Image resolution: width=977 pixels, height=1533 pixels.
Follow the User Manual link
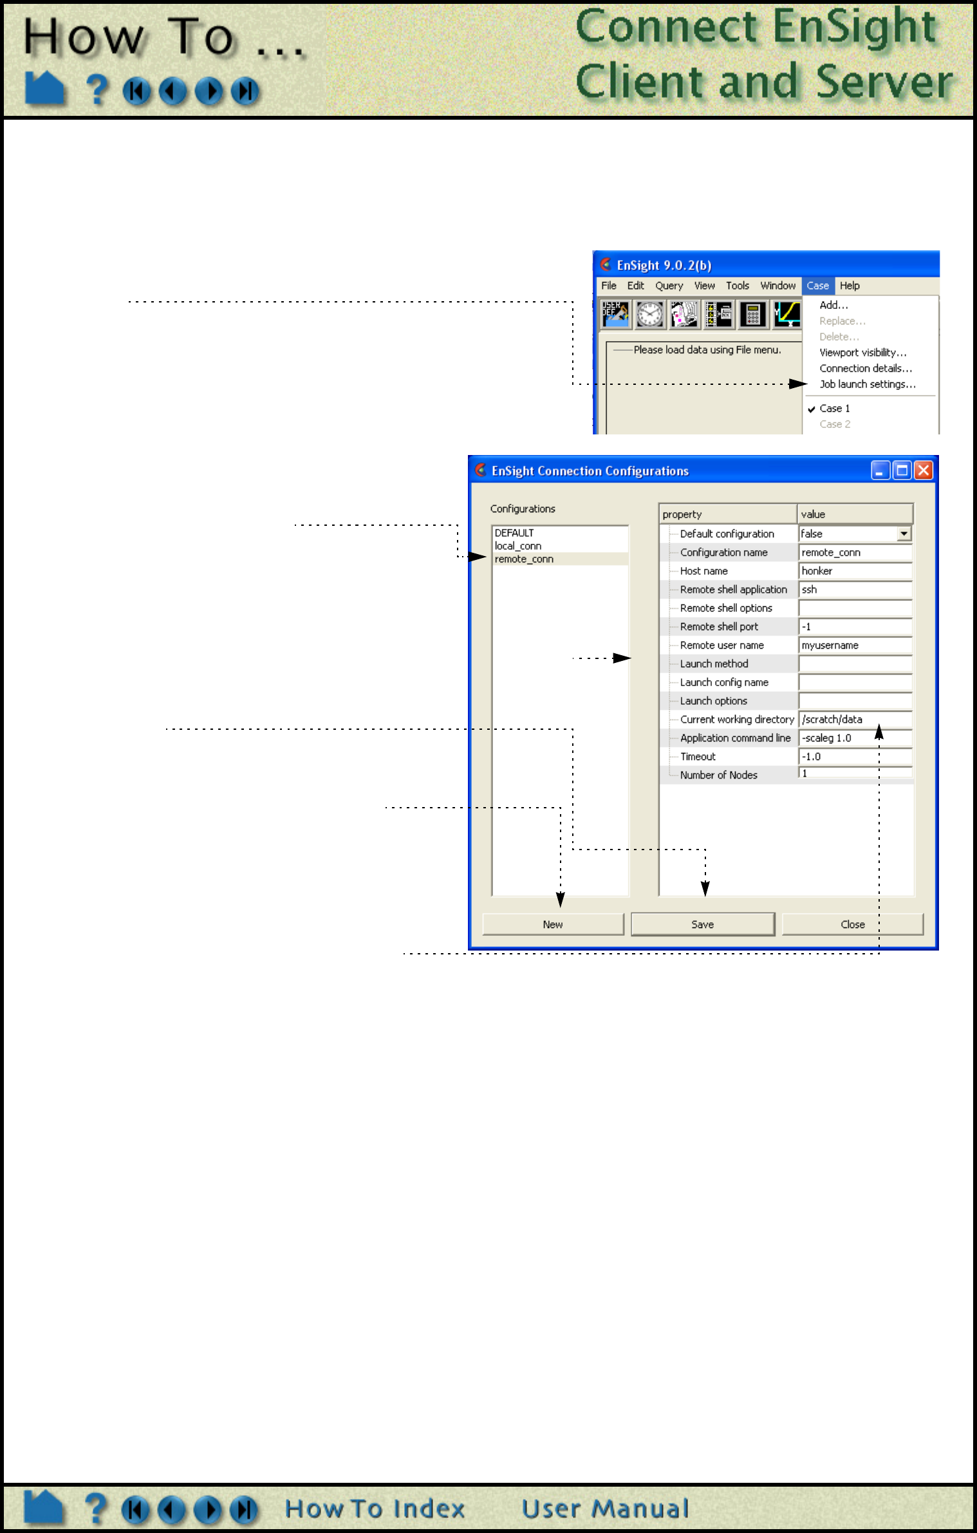pos(605,1509)
